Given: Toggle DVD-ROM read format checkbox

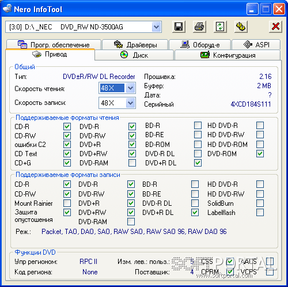Looking at the screenshot, I should coord(260,154).
